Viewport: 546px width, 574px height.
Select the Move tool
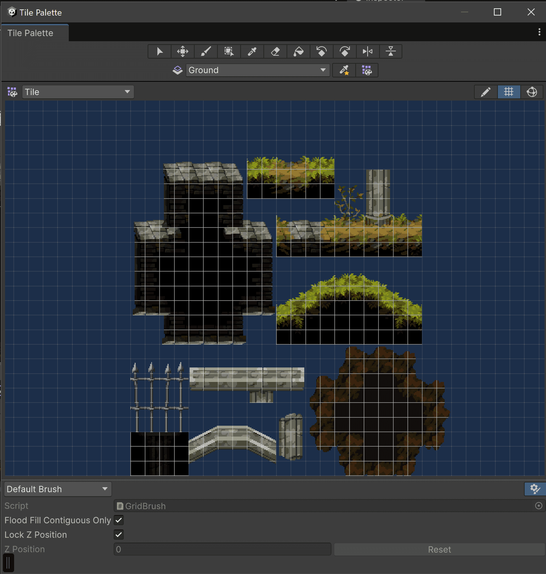183,51
